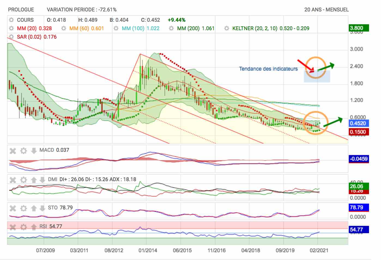This screenshot has height=260, width=381.
Task: Click the STO 78.79 panel label
Action: pyautogui.click(x=60, y=208)
